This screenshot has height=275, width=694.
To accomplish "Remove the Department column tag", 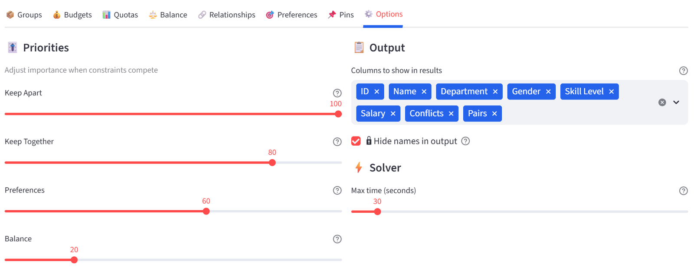I will 495,92.
